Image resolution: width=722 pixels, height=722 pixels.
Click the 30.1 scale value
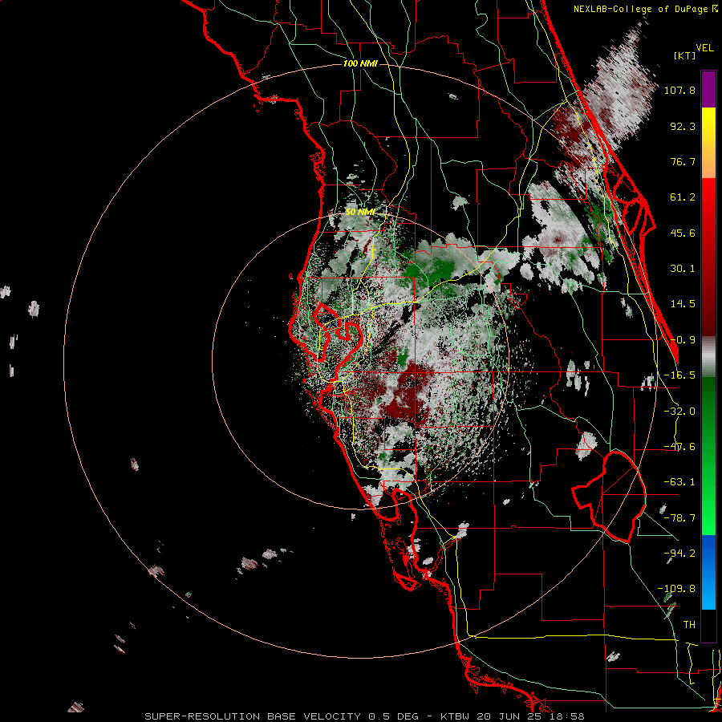pyautogui.click(x=683, y=269)
